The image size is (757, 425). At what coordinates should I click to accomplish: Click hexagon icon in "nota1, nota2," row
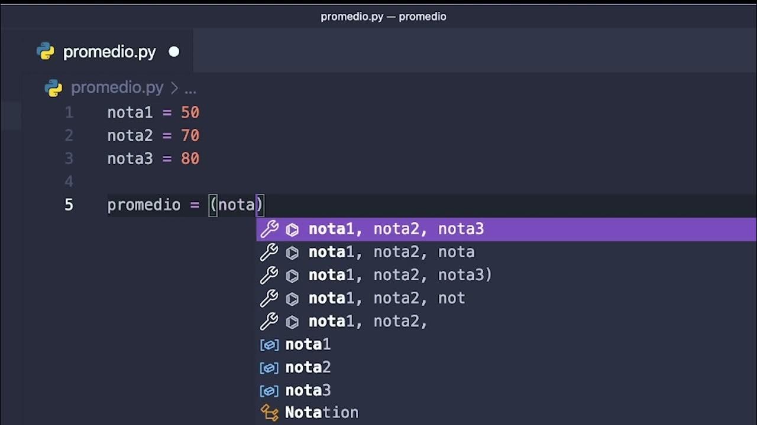click(292, 322)
